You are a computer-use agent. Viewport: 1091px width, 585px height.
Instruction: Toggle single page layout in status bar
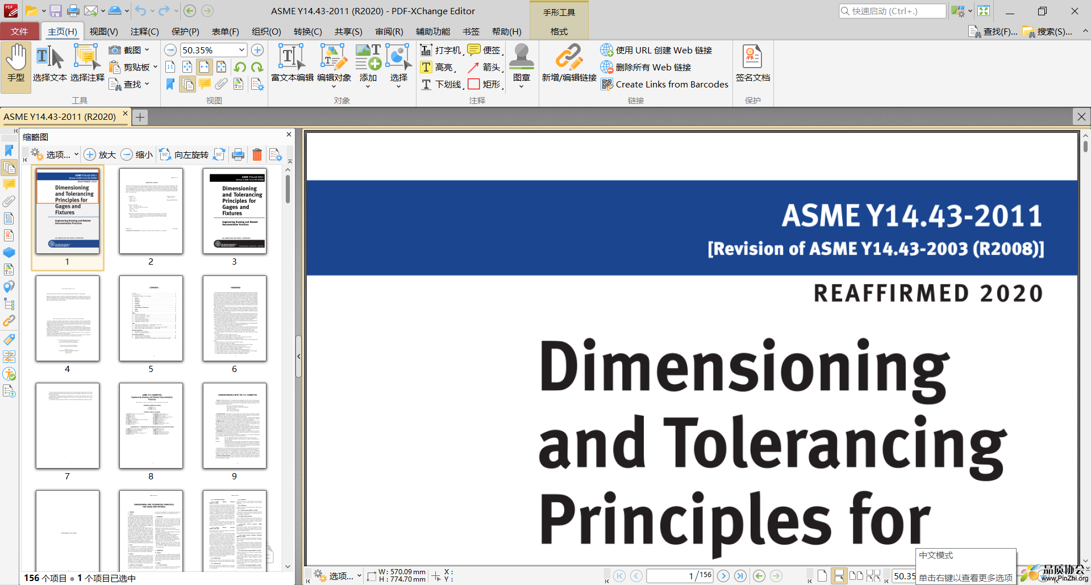[822, 576]
